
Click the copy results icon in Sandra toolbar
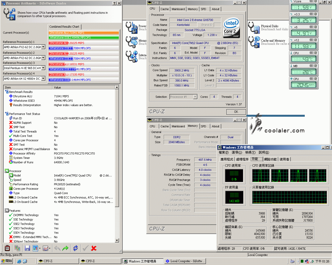click(x=17, y=248)
